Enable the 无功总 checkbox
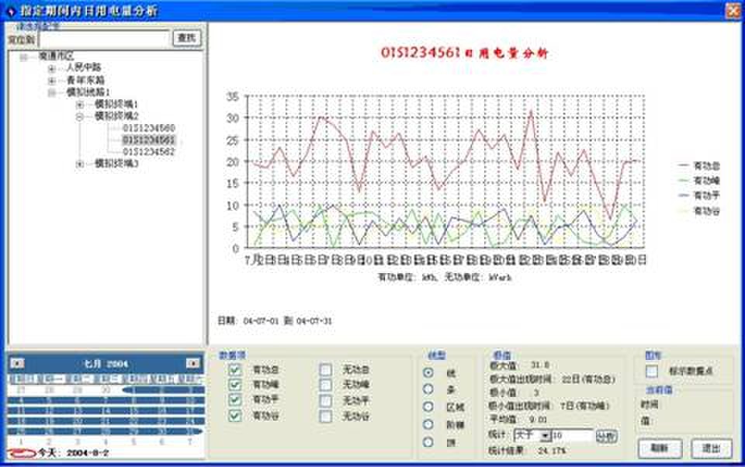This screenshot has width=745, height=467. point(327,370)
